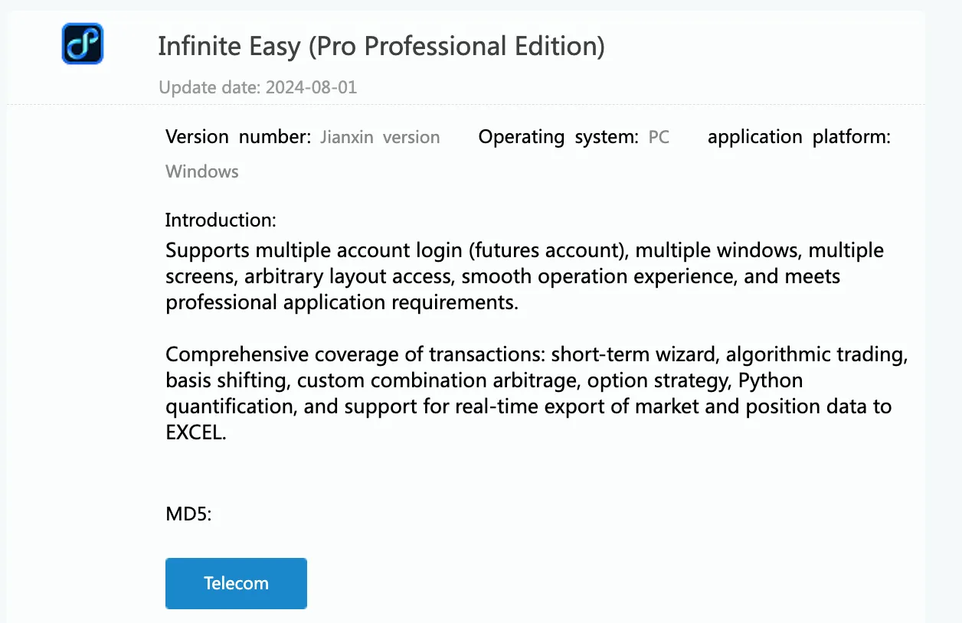This screenshot has height=623, width=962.
Task: Select the PC operating system value
Action: (659, 138)
